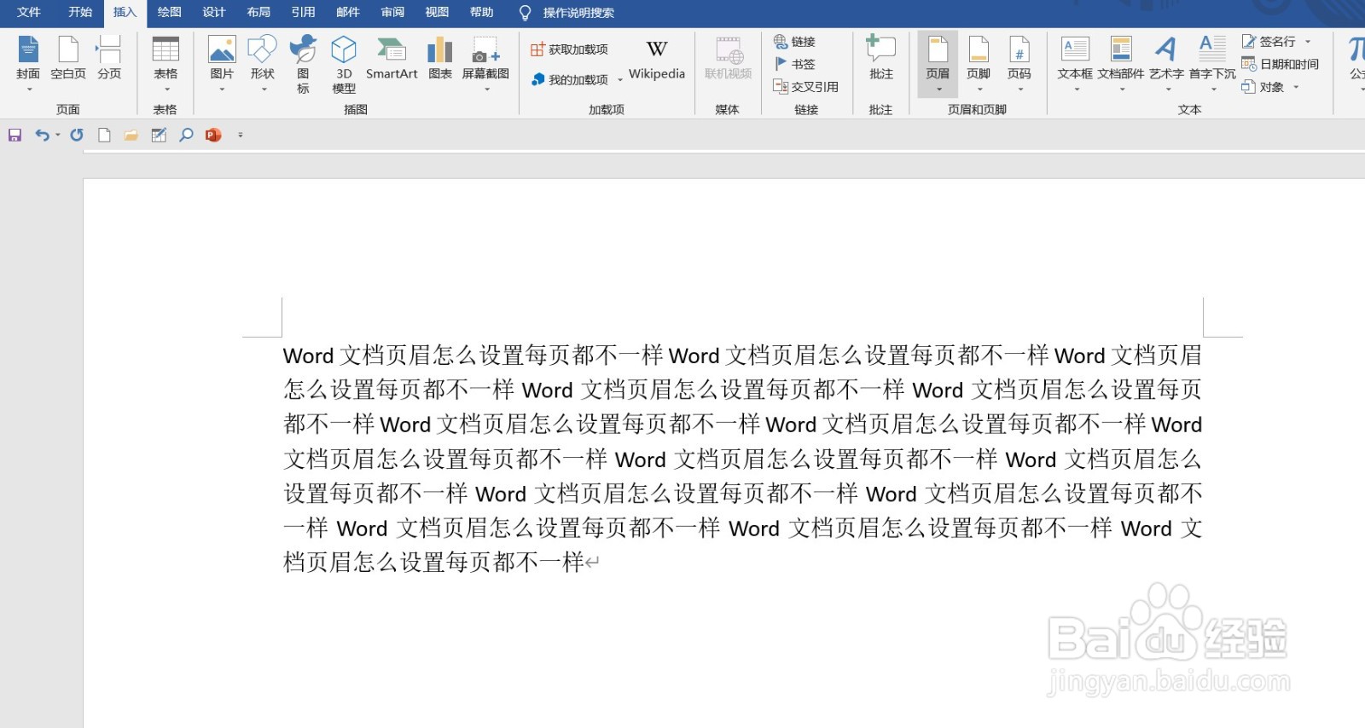Screen dimensions: 1365x728
Task: Insert a hyperlink (链接)
Action: coord(794,41)
